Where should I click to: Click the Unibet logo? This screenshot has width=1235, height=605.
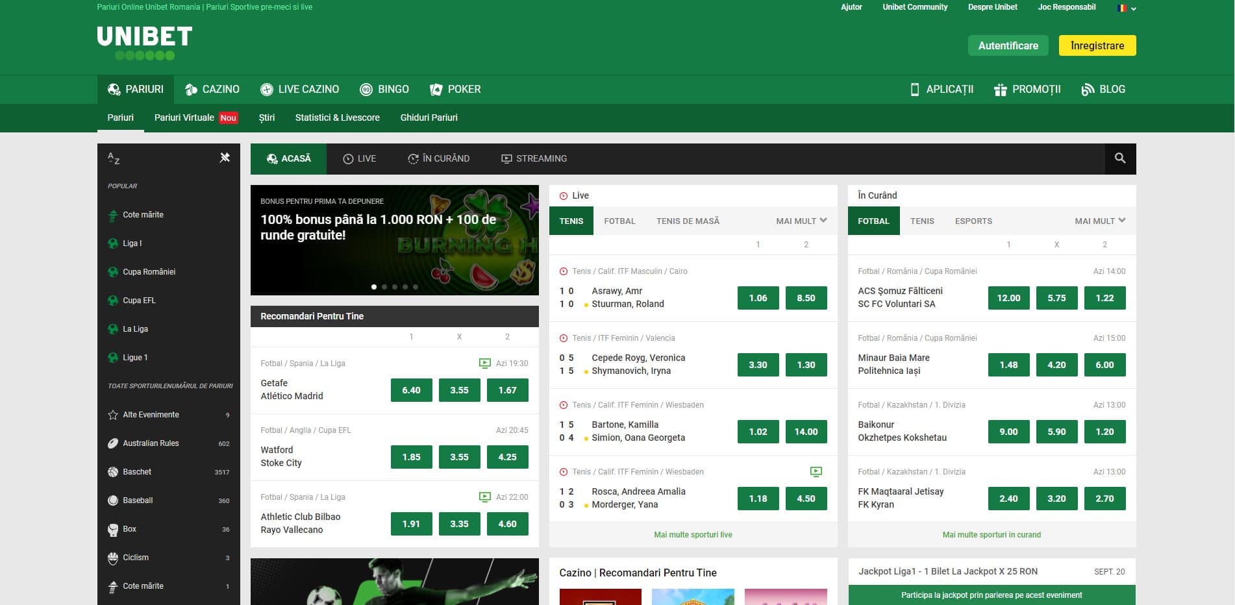coord(144,42)
